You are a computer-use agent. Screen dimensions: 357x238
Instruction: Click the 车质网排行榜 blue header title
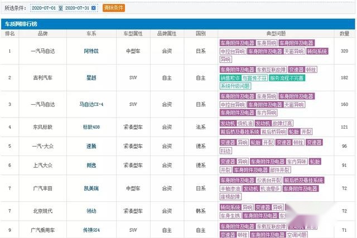[x=21, y=24]
